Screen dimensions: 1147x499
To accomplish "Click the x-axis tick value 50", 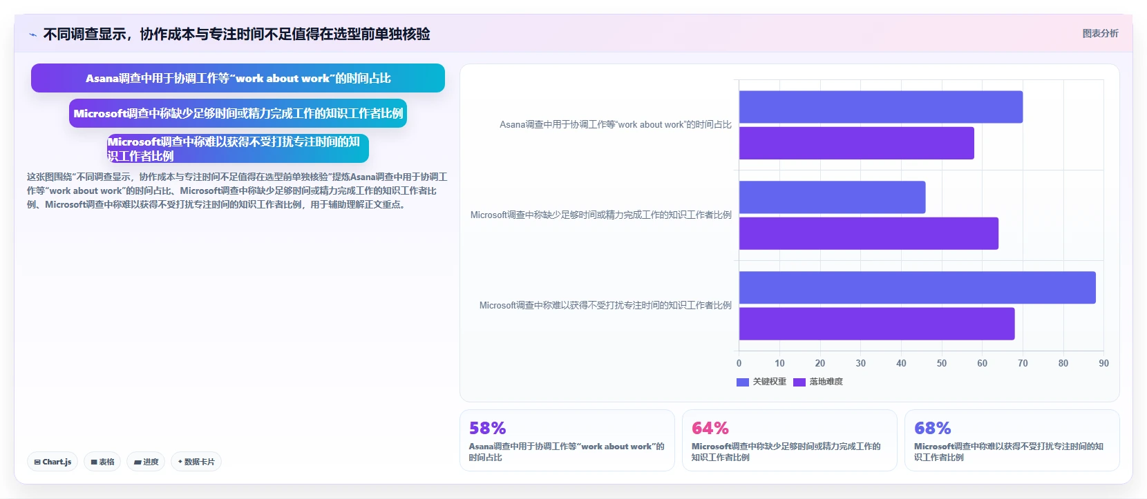I will (942, 363).
